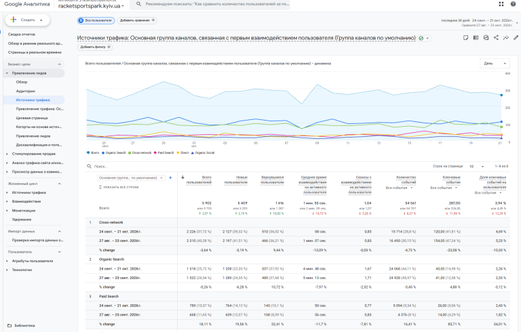Open rows per page dropdown showing 10
The width and height of the screenshot is (521, 332).
click(x=476, y=166)
